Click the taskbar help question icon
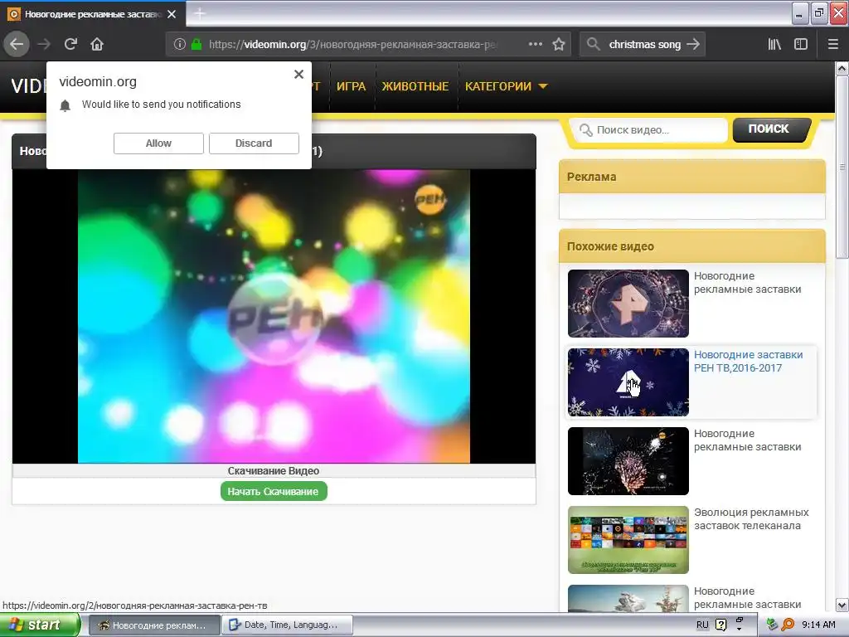The width and height of the screenshot is (849, 637). [x=720, y=625]
